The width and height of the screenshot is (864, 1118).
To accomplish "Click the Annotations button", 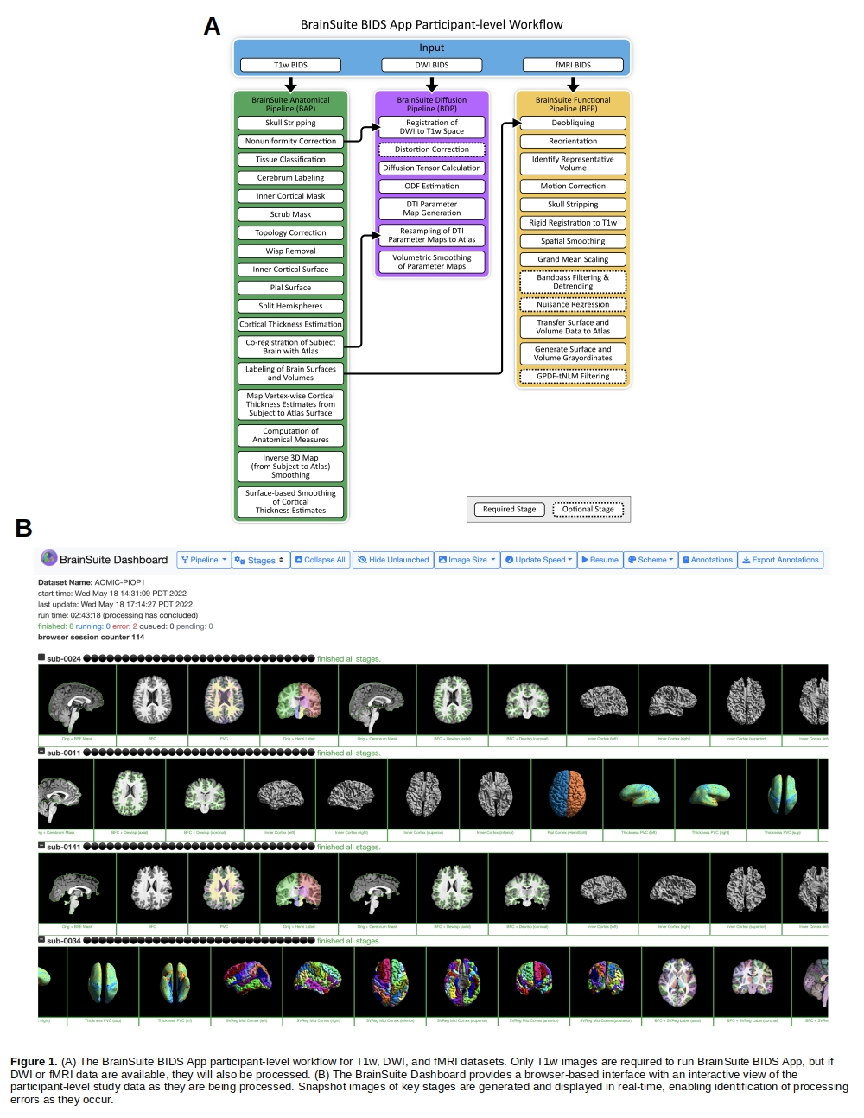I will 707,560.
